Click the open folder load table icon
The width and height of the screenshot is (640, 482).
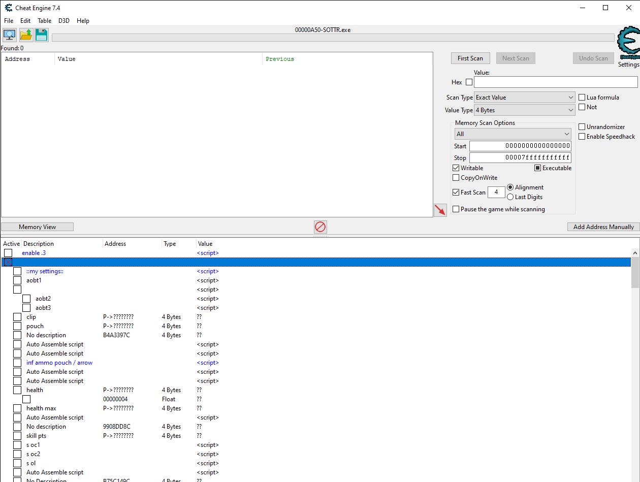point(26,35)
